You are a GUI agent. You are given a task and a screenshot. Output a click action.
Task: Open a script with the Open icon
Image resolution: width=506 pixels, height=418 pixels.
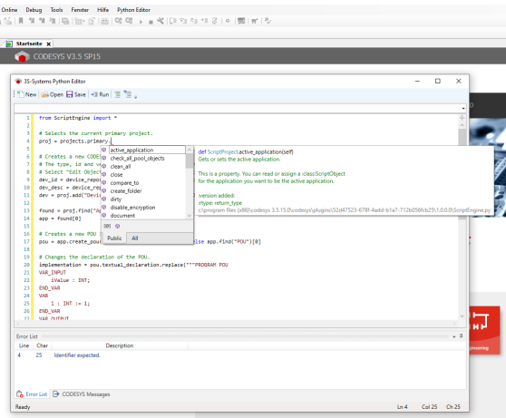pos(52,94)
